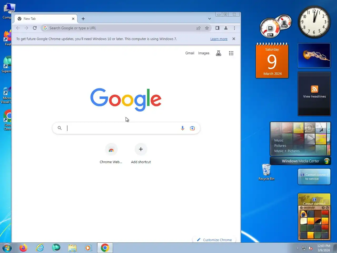Expand the tab search chevron

210,19
